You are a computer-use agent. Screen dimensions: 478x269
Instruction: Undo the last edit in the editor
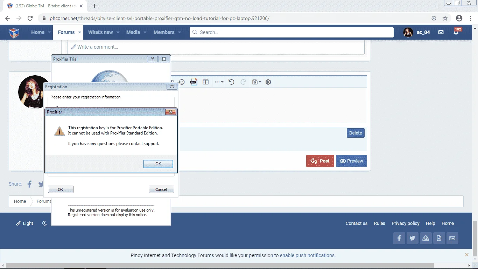pos(231,82)
